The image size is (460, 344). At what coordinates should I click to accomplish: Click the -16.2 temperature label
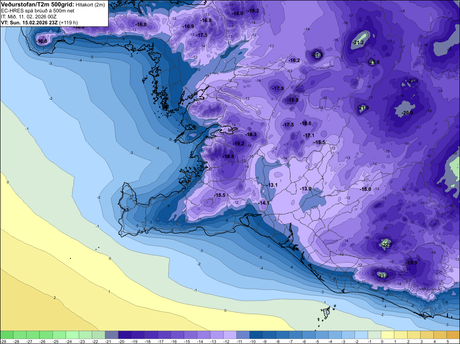click(x=294, y=60)
